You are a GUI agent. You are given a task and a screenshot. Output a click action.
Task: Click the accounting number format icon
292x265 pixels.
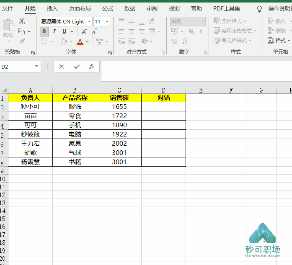click(175, 31)
